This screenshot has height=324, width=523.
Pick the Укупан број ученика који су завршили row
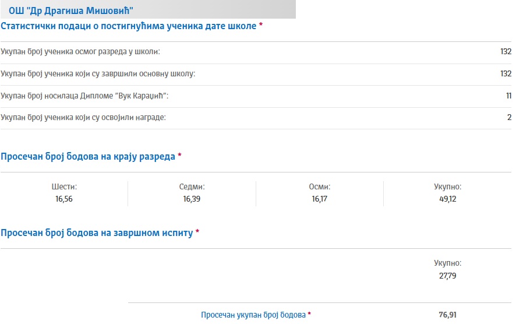pyautogui.click(x=256, y=74)
